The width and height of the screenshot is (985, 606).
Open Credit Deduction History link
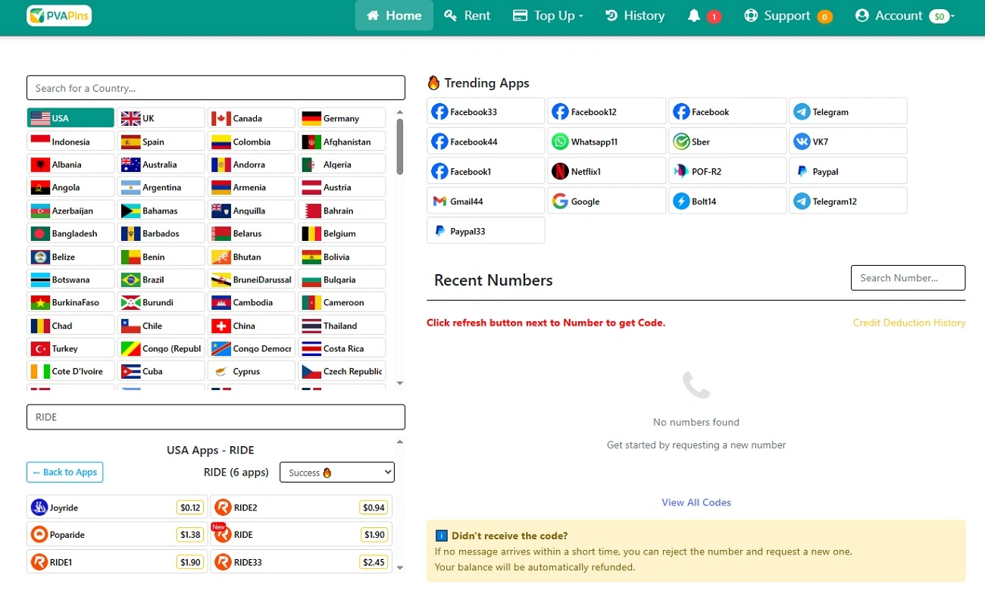[909, 323]
